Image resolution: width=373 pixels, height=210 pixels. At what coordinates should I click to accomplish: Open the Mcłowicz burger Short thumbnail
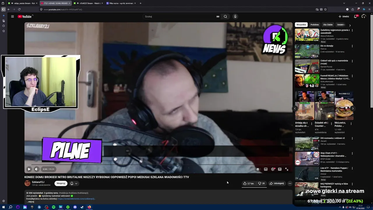344,106
